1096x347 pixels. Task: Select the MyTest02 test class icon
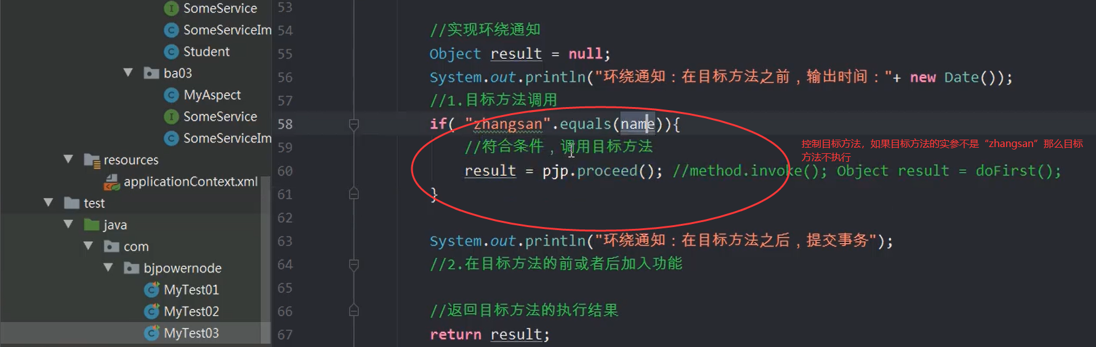tap(151, 311)
